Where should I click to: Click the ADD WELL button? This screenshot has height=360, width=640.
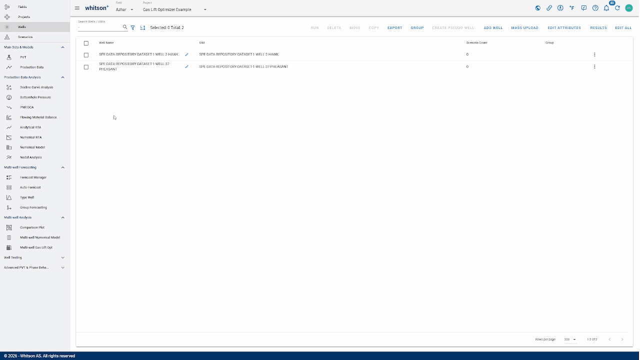pyautogui.click(x=493, y=28)
